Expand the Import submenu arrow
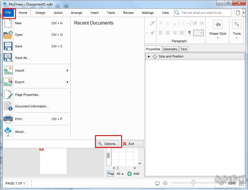 point(68,70)
